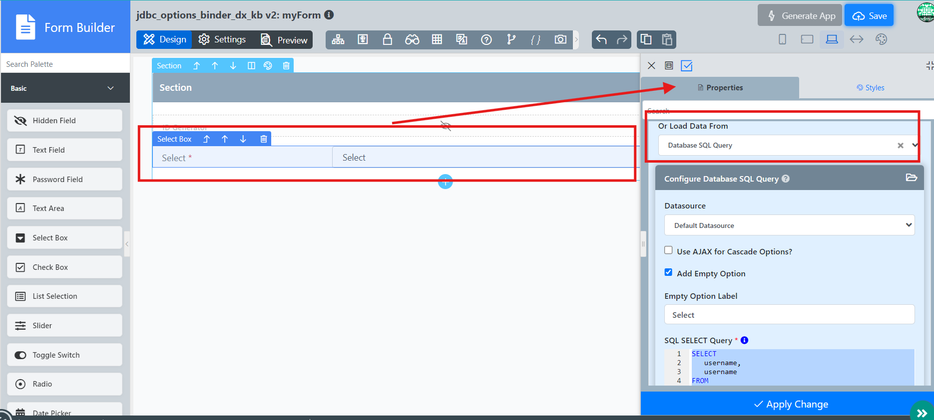The image size is (934, 420).
Task: Collapse the Basic palette category
Action: click(110, 88)
